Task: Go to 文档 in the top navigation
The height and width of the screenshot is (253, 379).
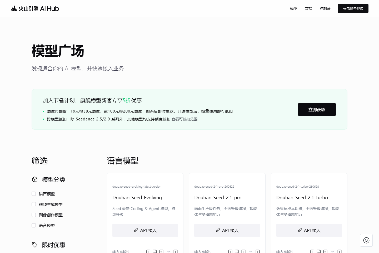Action: pyautogui.click(x=308, y=8)
